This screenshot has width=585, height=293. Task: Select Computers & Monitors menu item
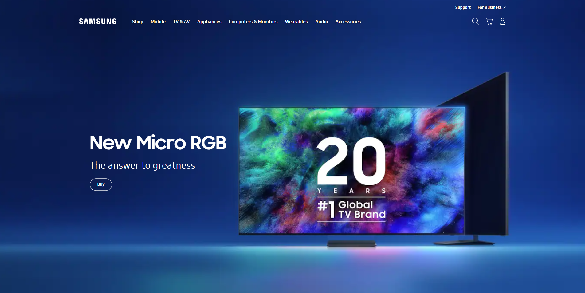[x=253, y=22]
